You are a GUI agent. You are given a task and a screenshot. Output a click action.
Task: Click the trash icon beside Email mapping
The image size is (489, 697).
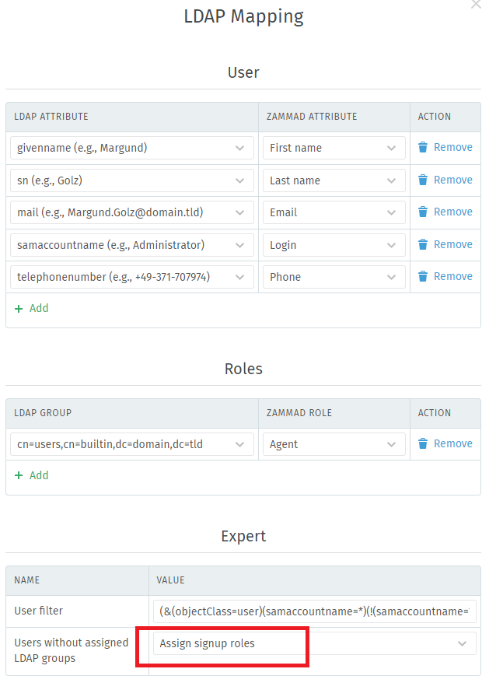(x=423, y=212)
